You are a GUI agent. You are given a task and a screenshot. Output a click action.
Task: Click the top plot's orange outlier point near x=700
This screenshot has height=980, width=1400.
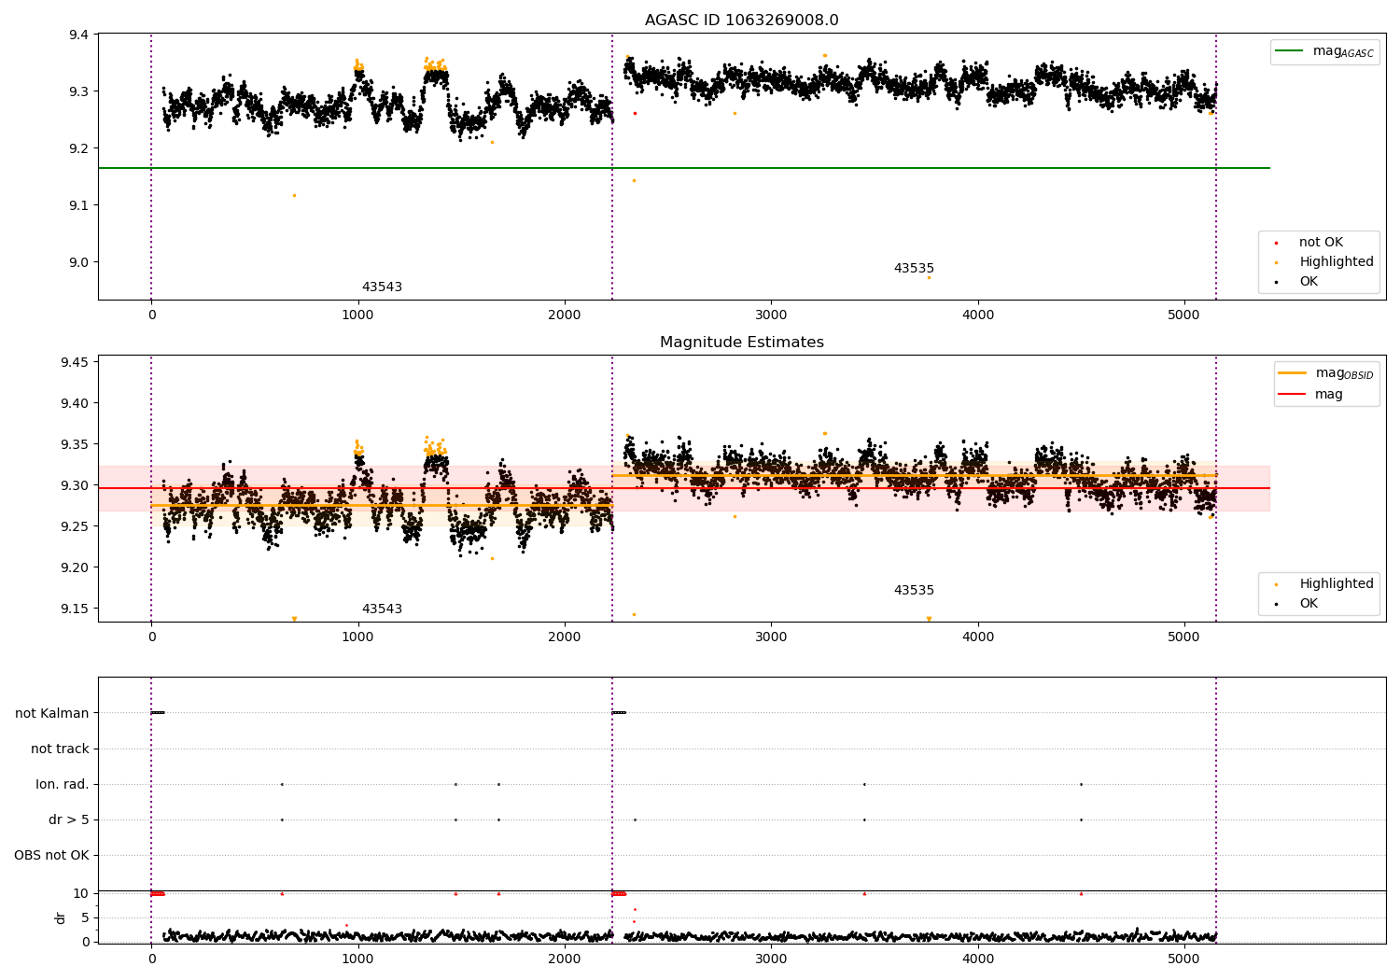click(x=294, y=196)
